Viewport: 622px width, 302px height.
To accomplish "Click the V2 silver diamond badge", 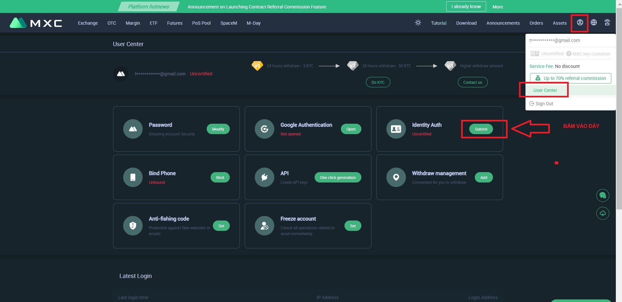I will 353,66.
